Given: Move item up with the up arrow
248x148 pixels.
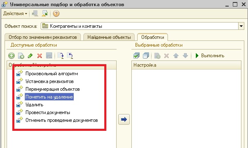Looking at the screenshot, I should [176, 56].
